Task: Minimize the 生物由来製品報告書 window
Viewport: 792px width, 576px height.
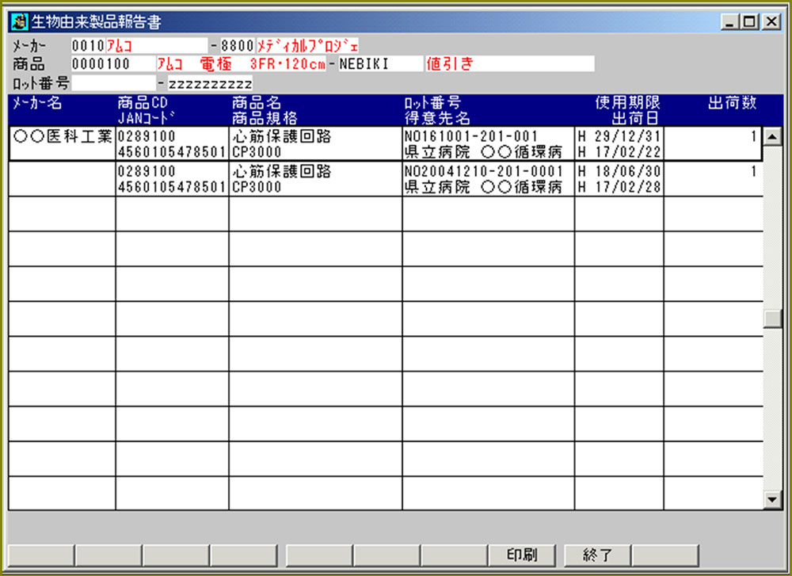Action: (729, 23)
